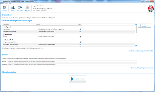155x92 pixels.
Task: Open the ACS-Daten toolbar icon
Action: coord(20,8)
